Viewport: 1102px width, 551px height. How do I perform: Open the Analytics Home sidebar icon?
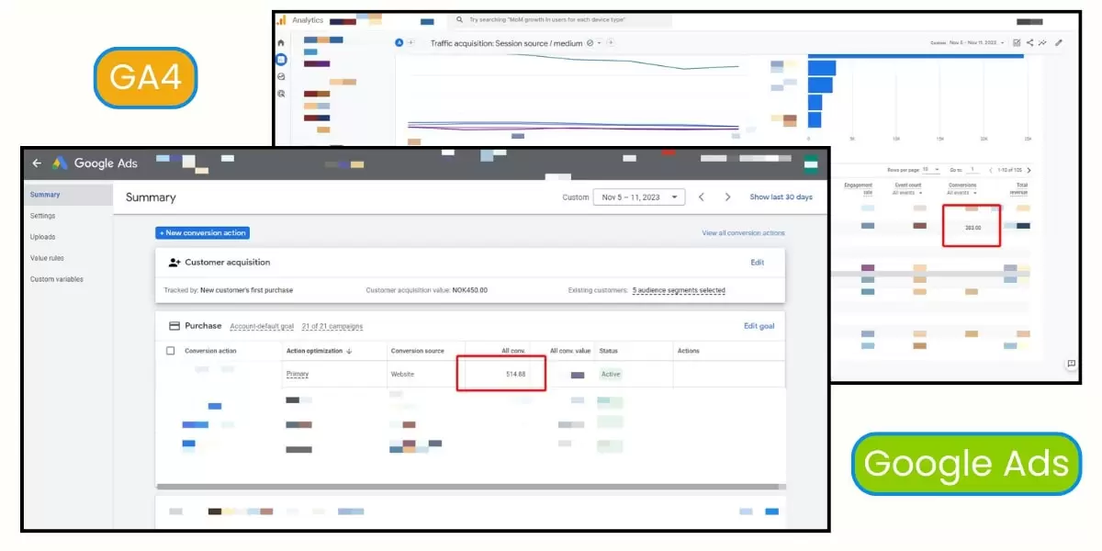281,43
